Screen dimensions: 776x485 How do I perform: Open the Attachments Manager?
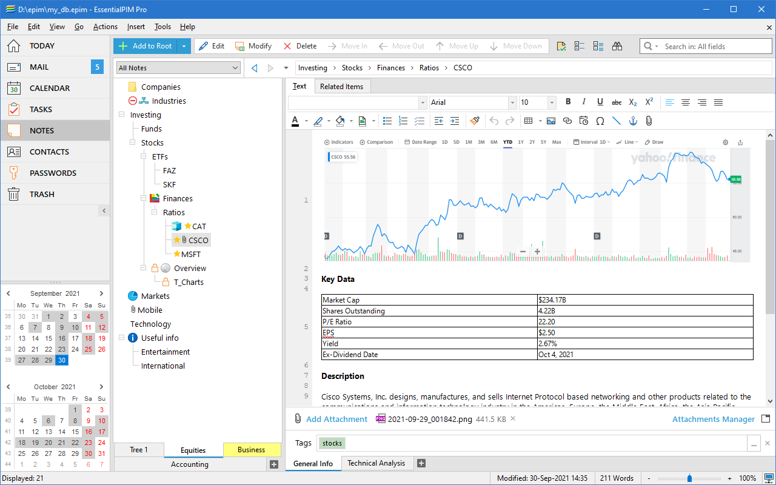(713, 419)
